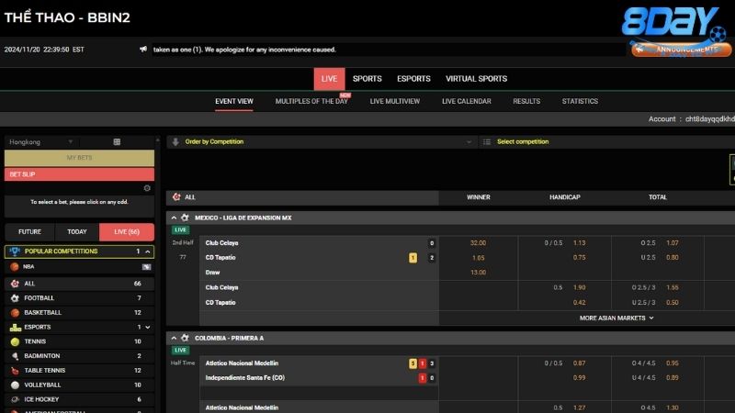The image size is (735, 413).
Task: Open the Live Calendar subtab
Action: pos(467,101)
